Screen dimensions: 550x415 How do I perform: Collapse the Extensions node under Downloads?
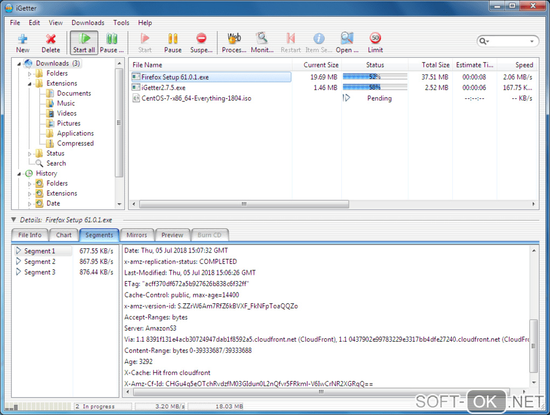(x=30, y=84)
